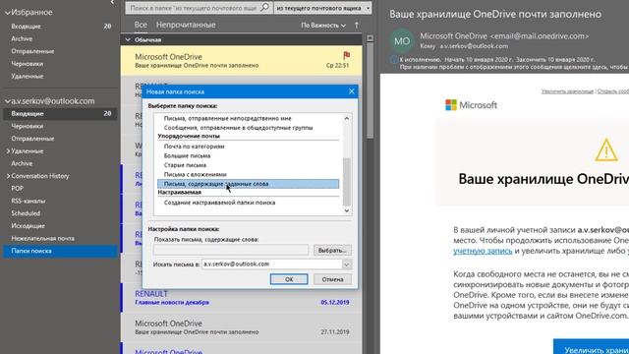Click the Выбрать... button
This screenshot has width=629, height=354.
tap(332, 250)
